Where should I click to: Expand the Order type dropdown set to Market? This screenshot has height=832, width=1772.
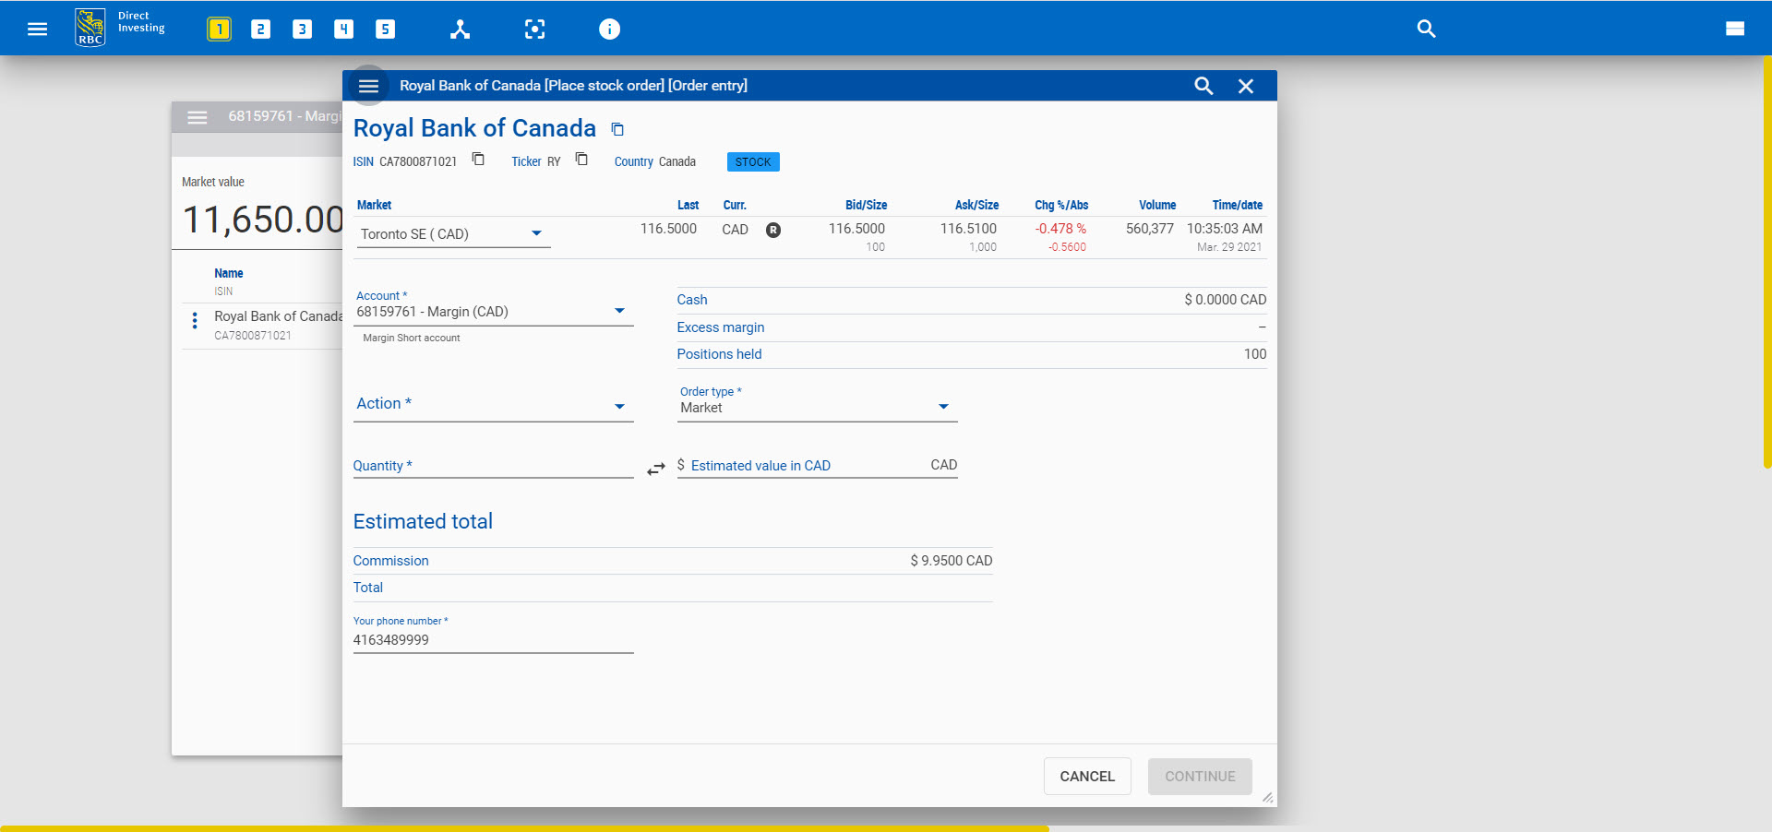coord(942,407)
